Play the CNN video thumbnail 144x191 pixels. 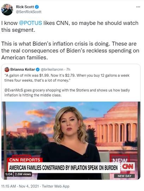coord(71,140)
